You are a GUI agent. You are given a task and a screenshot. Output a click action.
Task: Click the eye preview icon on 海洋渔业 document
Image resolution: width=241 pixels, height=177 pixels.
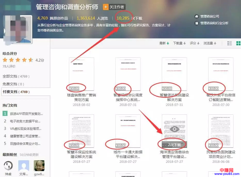[174, 129]
